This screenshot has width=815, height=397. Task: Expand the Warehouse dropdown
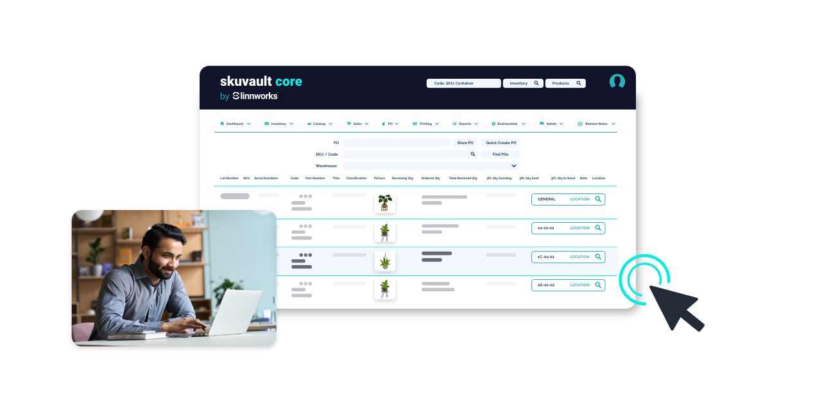click(x=513, y=166)
